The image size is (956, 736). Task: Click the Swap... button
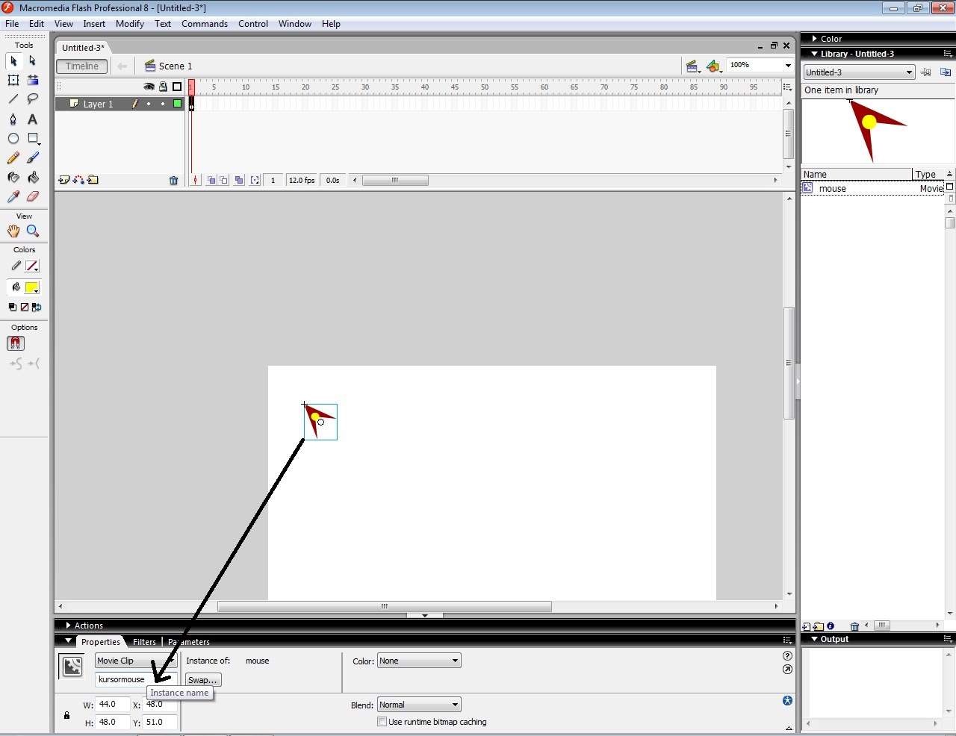202,680
